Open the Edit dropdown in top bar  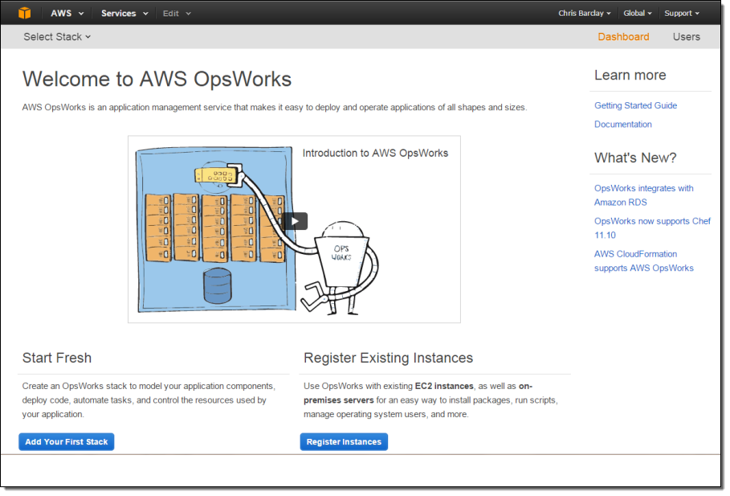[x=177, y=14]
